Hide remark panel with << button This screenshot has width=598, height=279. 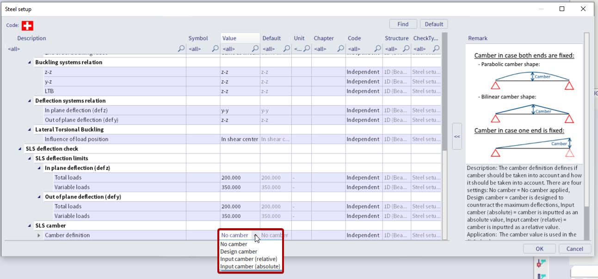pos(457,137)
